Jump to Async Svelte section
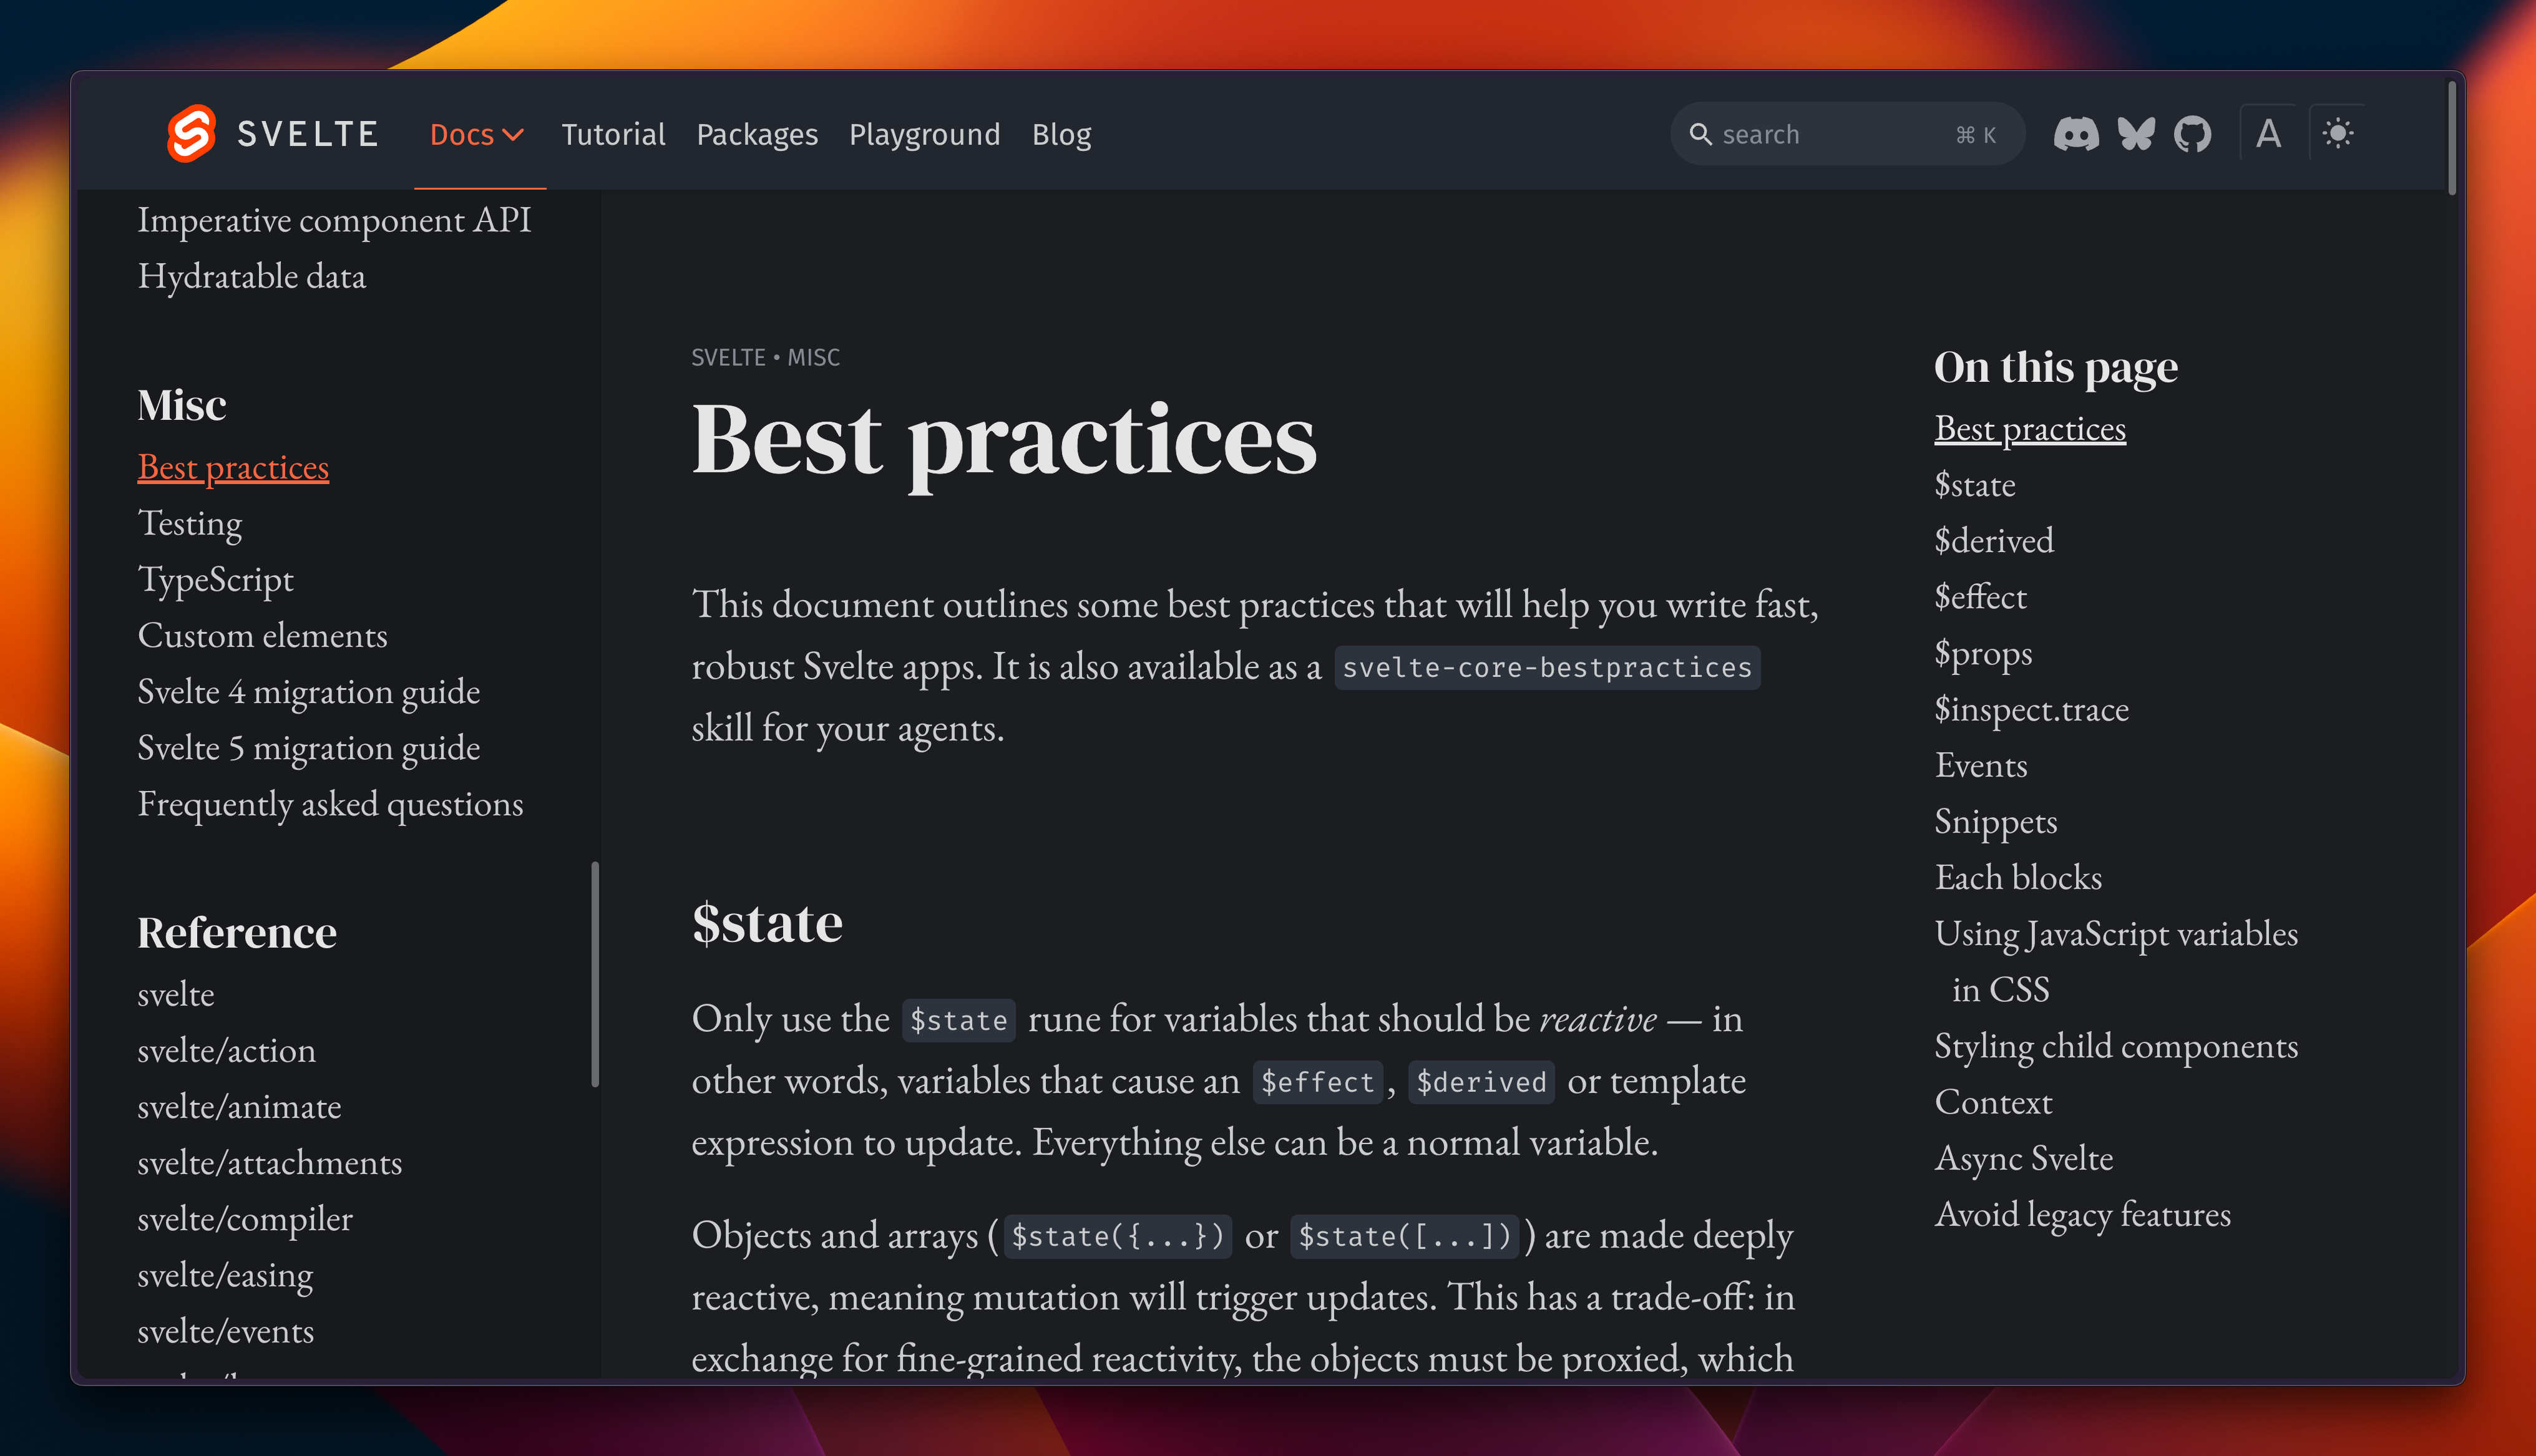Screen dimensions: 2536x1456 tap(2024, 1158)
